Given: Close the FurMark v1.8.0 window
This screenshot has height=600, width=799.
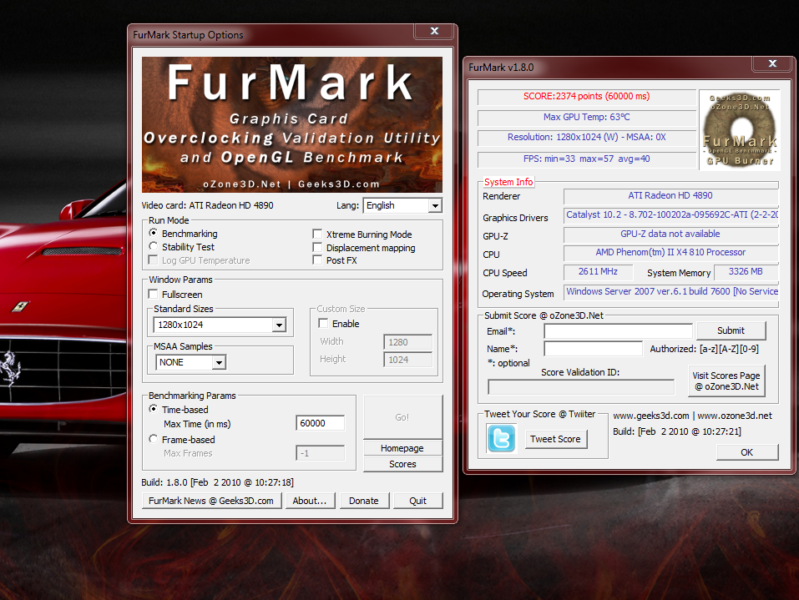Looking at the screenshot, I should pos(772,63).
